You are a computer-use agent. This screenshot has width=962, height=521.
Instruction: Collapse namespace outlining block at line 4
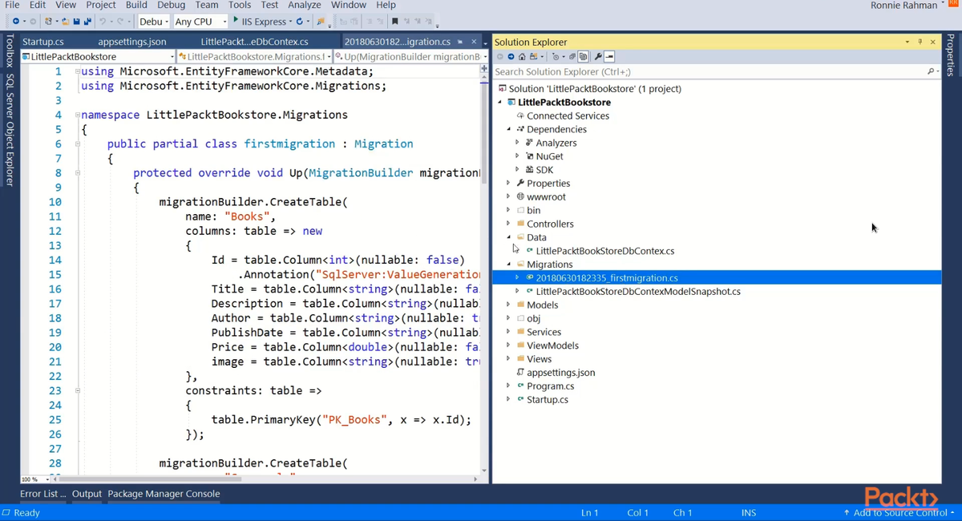[x=77, y=115]
